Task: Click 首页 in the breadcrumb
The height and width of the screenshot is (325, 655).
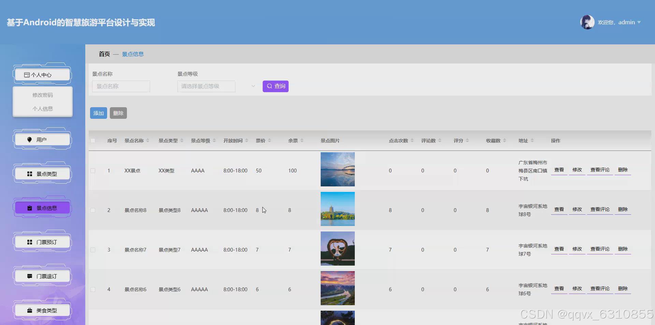Action: tap(104, 54)
